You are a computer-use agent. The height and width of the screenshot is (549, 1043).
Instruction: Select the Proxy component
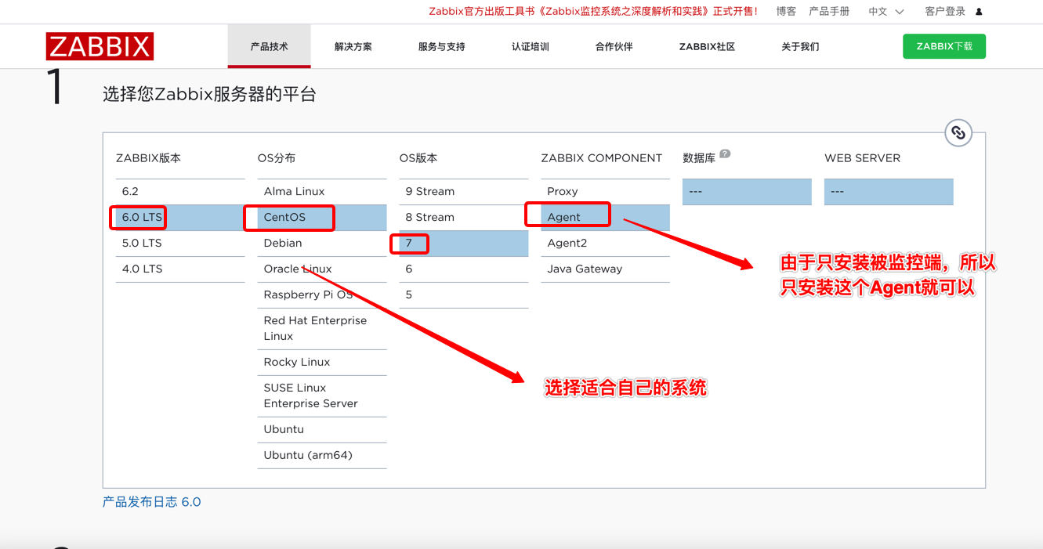click(606, 192)
